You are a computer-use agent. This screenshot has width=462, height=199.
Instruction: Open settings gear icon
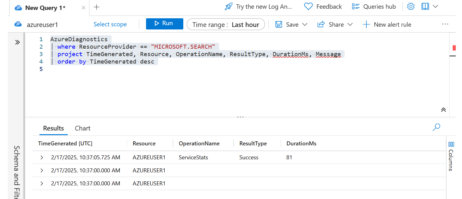coord(411,7)
